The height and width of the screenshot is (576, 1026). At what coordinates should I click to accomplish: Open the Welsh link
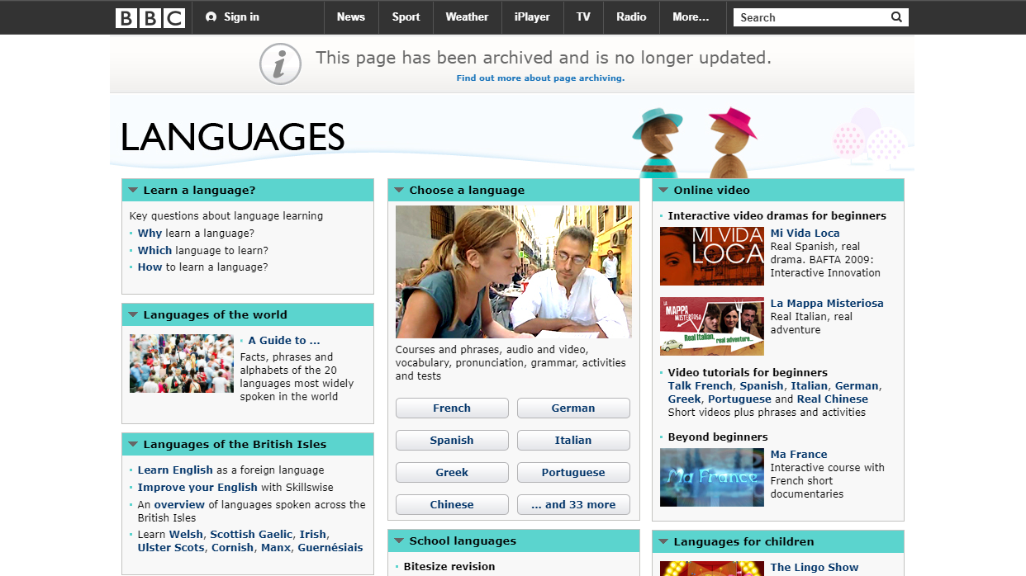[x=186, y=535]
